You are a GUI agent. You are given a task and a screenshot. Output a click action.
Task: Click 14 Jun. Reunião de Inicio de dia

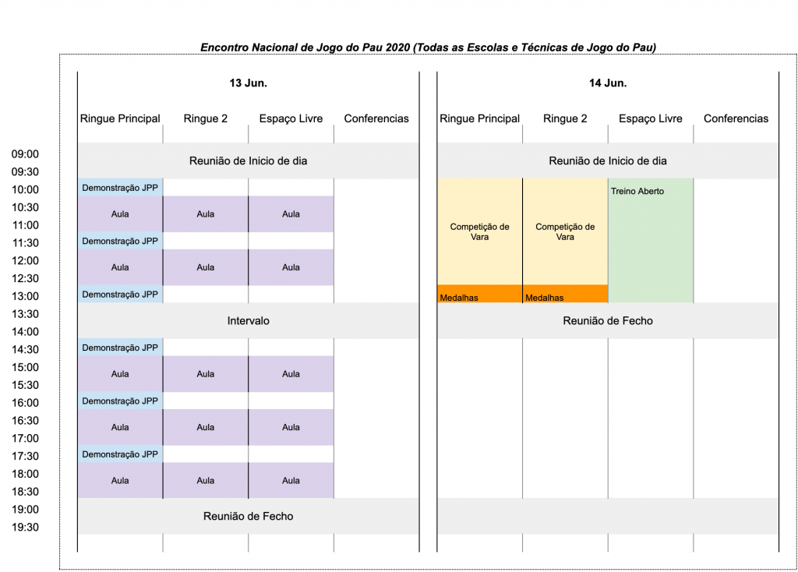[x=607, y=161]
